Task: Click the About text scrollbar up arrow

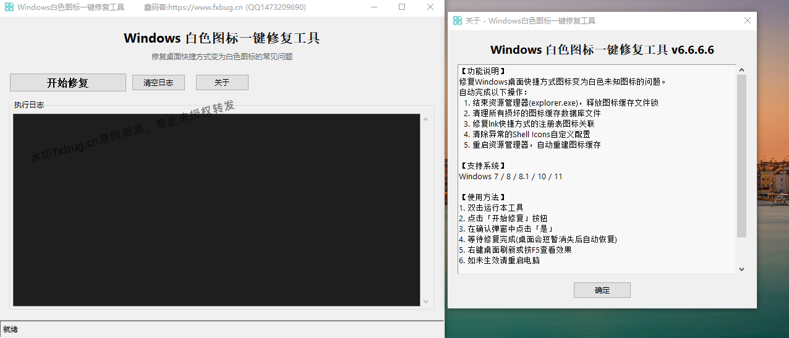Action: click(x=742, y=70)
